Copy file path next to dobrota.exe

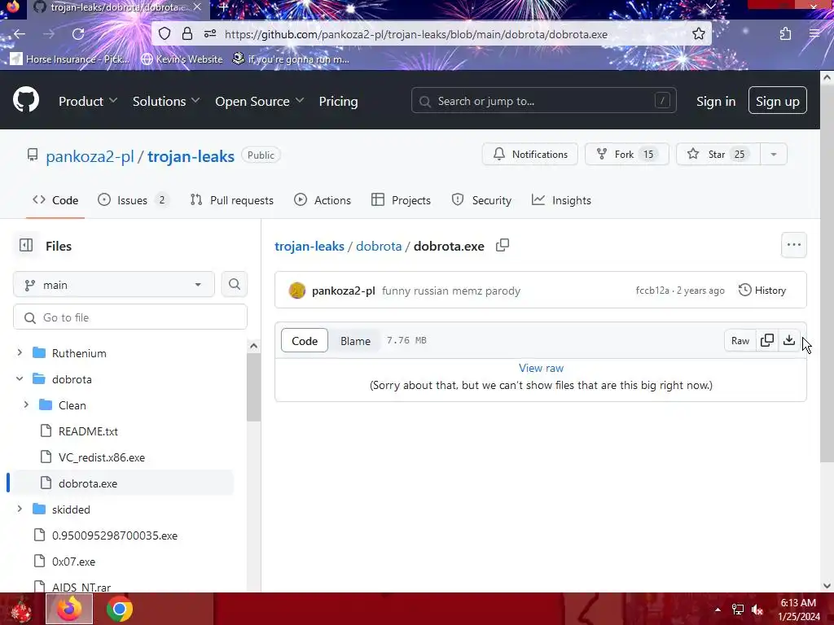(502, 246)
